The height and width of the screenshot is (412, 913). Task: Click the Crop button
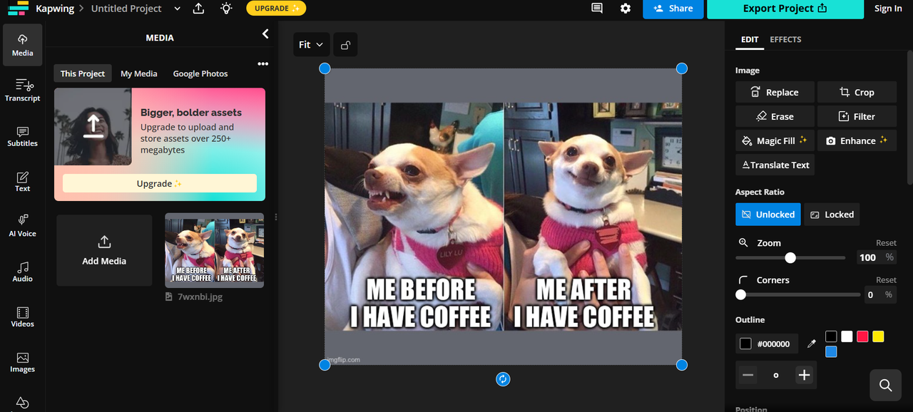coord(857,93)
